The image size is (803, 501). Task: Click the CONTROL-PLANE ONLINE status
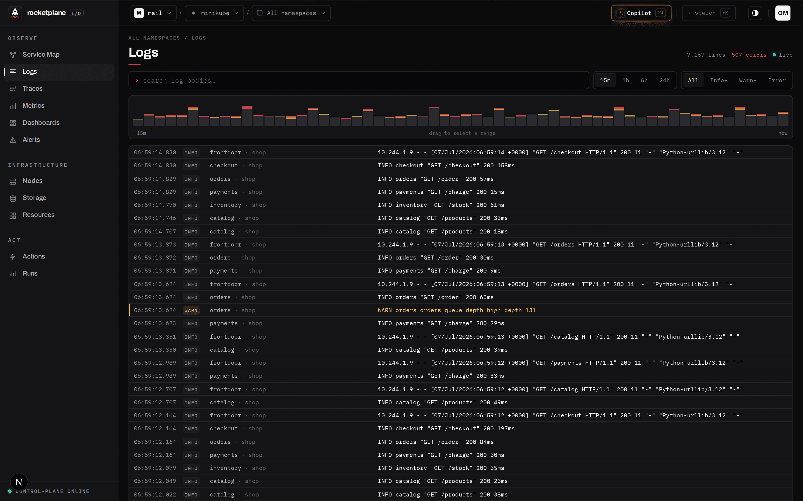[49, 491]
